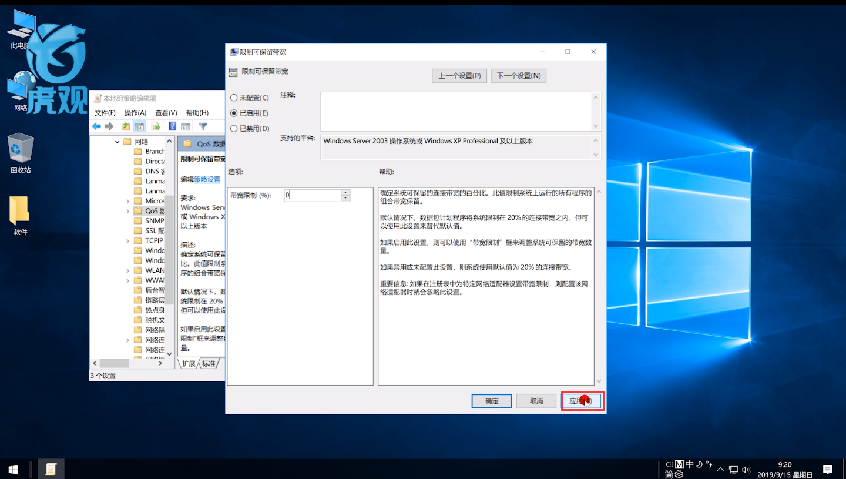
Task: Click the volume speaker tray icon
Action: [x=746, y=470]
